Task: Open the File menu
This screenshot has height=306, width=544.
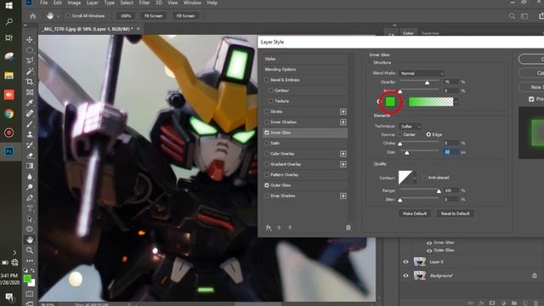Action: pyautogui.click(x=43, y=3)
